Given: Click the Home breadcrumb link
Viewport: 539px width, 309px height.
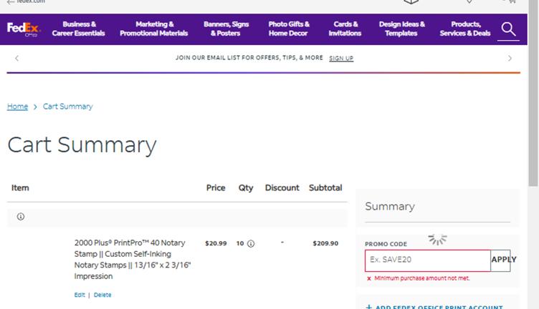Looking at the screenshot, I should coord(17,107).
